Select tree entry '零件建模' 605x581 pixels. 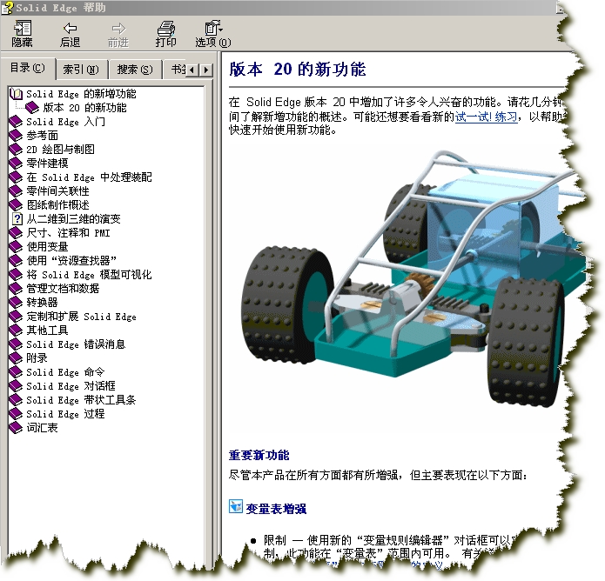(48, 164)
